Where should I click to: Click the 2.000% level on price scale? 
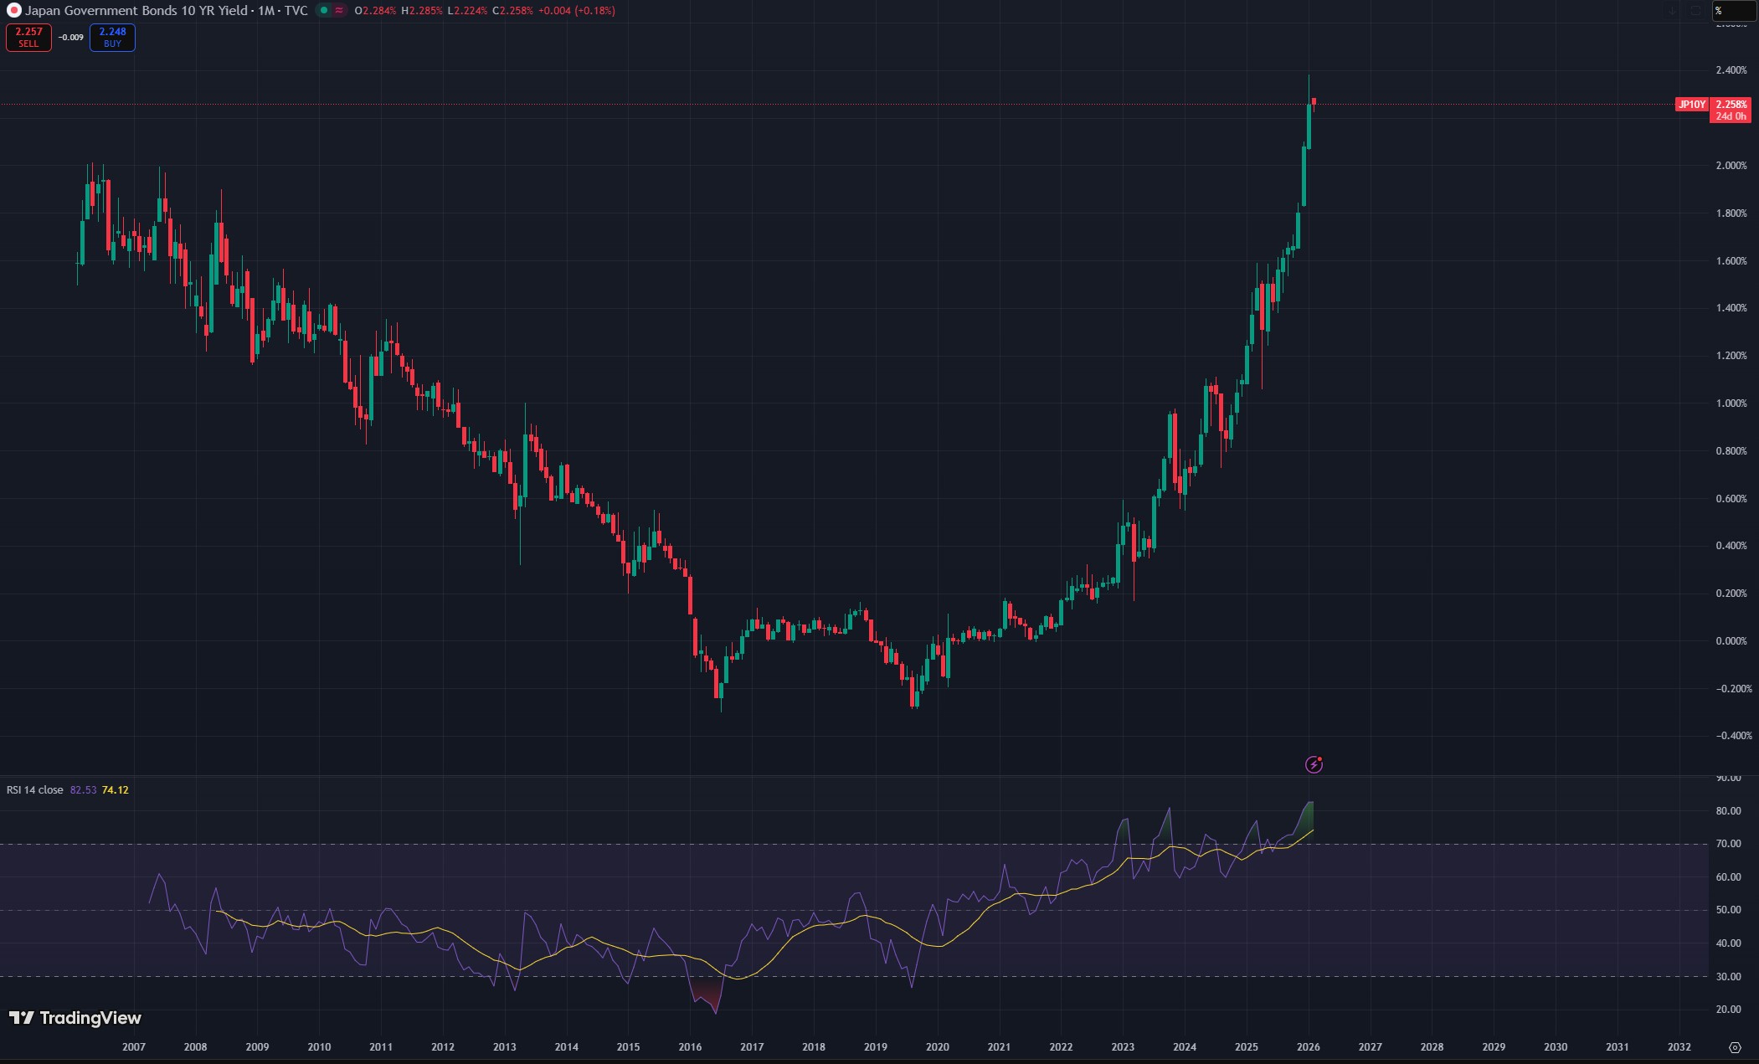pos(1731,166)
